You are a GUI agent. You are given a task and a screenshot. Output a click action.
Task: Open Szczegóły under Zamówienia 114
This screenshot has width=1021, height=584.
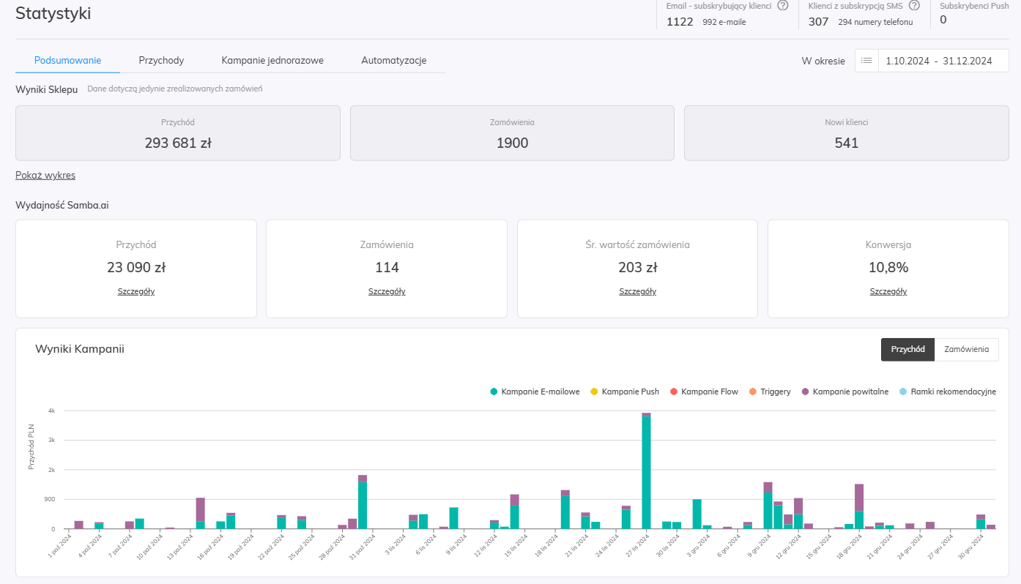point(387,291)
